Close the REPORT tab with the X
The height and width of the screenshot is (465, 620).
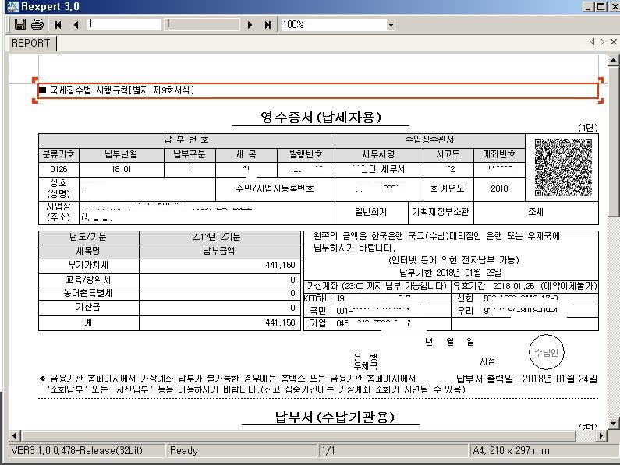(612, 42)
